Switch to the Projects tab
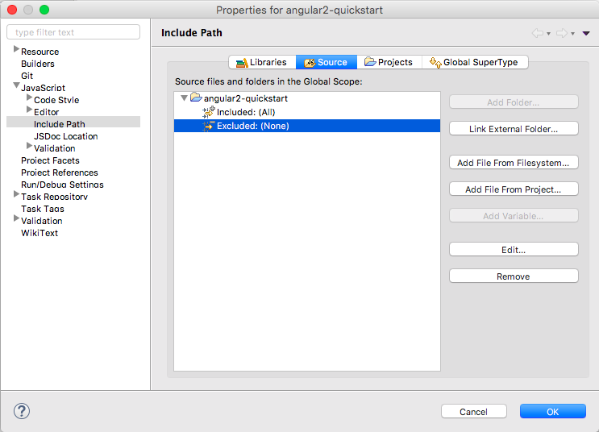Viewport: 599px width, 432px height. point(389,62)
